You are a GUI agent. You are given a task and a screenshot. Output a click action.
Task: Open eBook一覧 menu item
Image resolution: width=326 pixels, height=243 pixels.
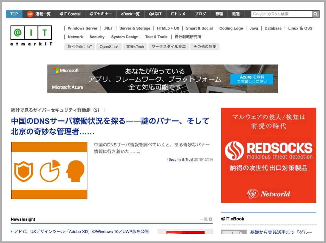tap(130, 14)
